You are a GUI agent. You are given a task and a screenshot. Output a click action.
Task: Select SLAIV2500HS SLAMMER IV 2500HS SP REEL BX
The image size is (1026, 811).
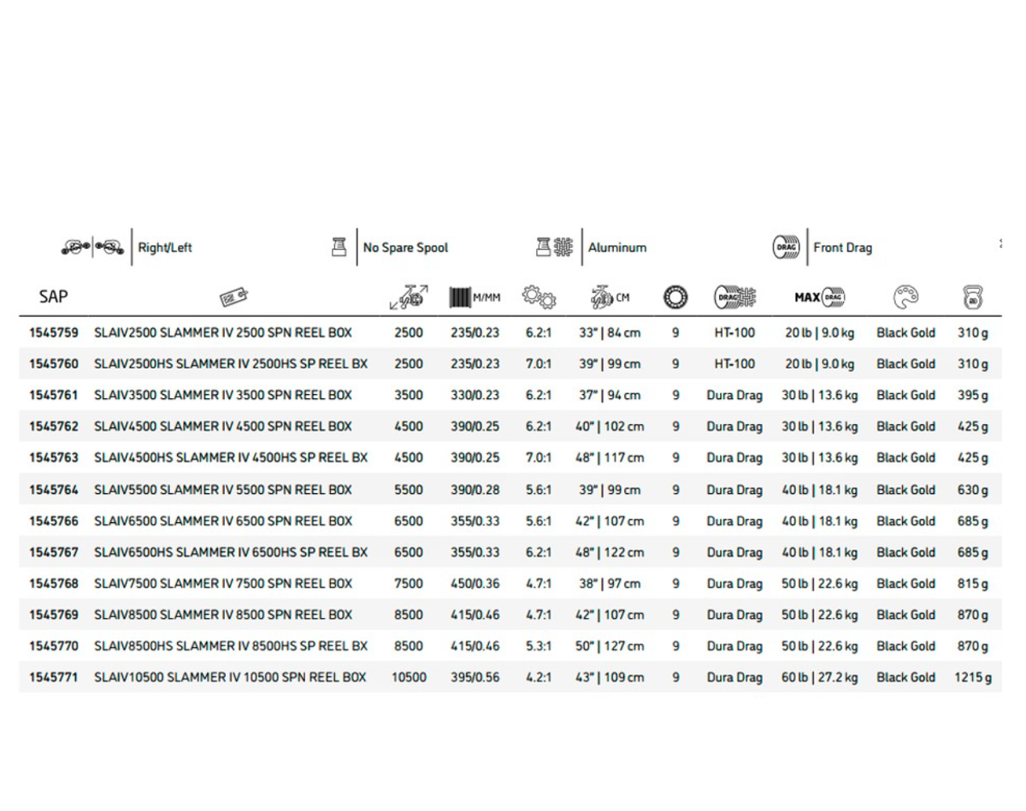point(231,364)
